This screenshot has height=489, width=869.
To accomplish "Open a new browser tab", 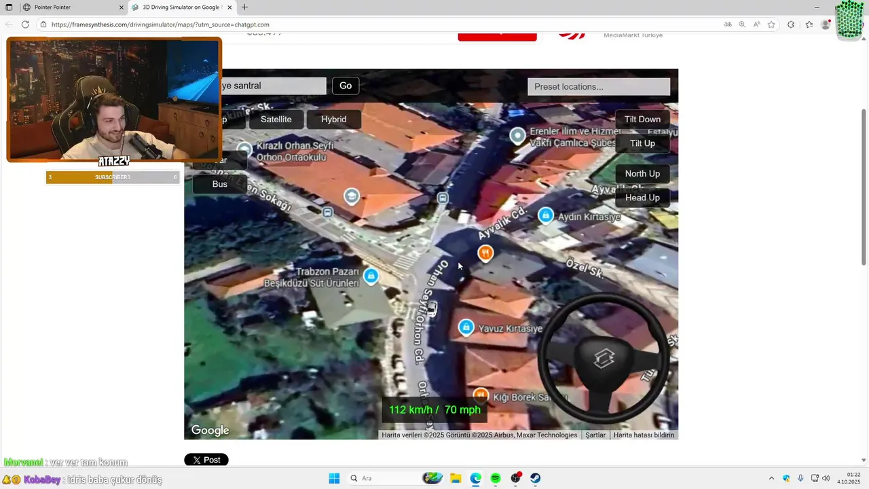I will pos(244,7).
